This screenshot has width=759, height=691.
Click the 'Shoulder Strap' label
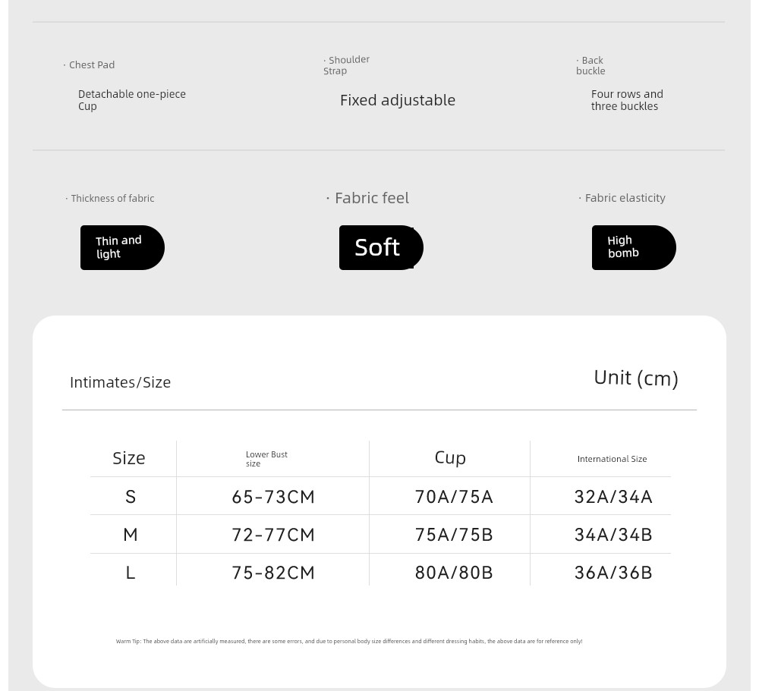click(347, 65)
